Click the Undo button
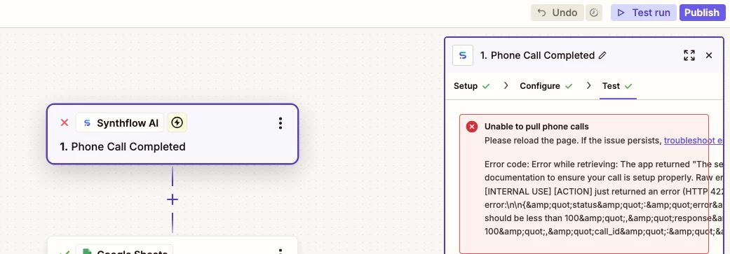 click(557, 13)
